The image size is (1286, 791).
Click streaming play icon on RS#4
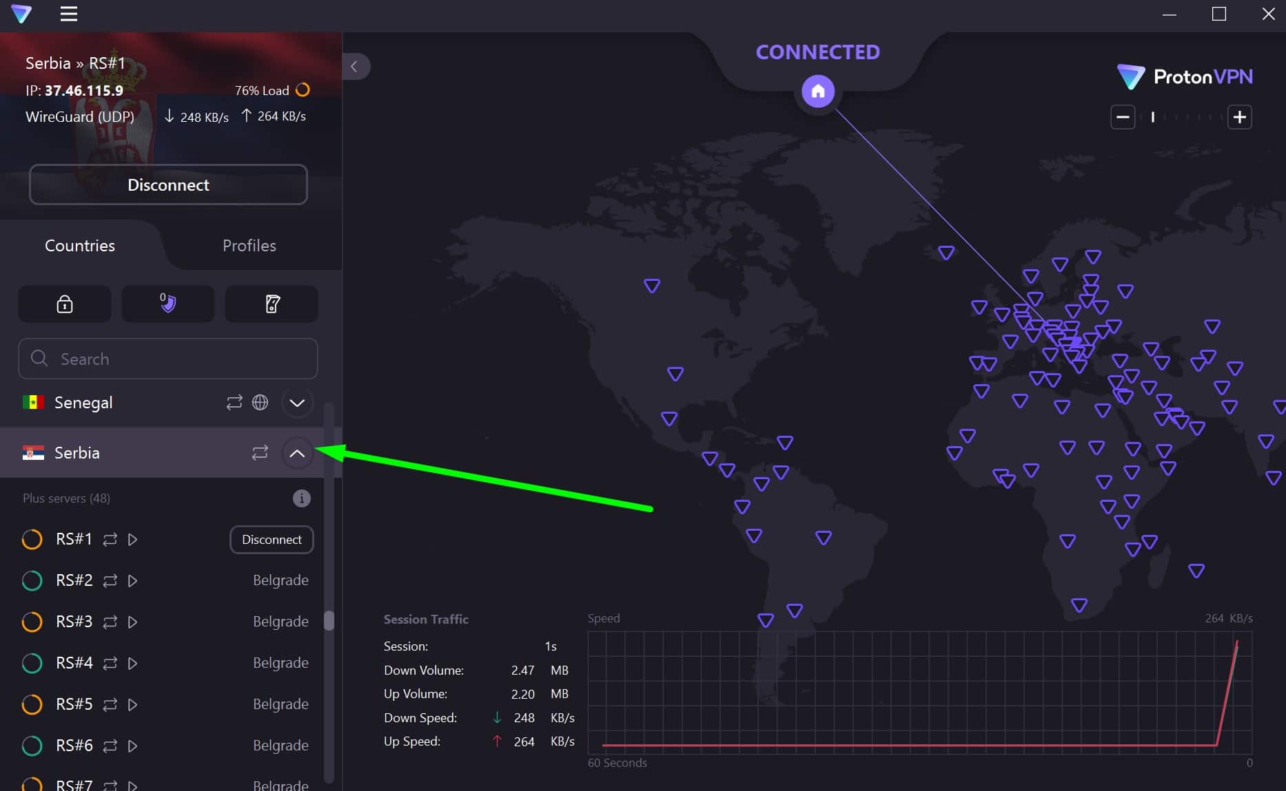[133, 664]
